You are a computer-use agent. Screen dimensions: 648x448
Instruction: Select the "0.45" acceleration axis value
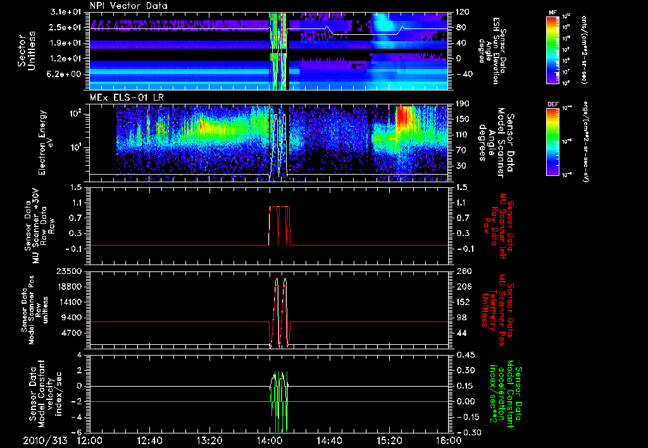pos(465,355)
